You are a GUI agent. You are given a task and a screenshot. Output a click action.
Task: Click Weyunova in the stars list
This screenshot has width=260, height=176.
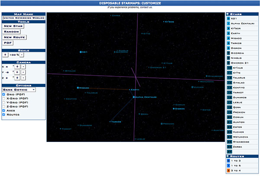click(240, 137)
